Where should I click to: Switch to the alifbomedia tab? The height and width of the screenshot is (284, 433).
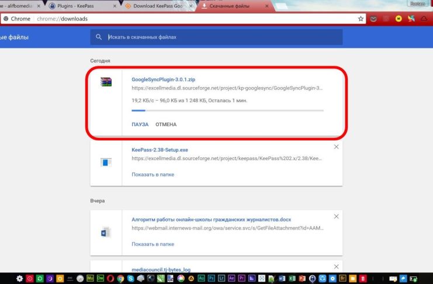(x=20, y=6)
